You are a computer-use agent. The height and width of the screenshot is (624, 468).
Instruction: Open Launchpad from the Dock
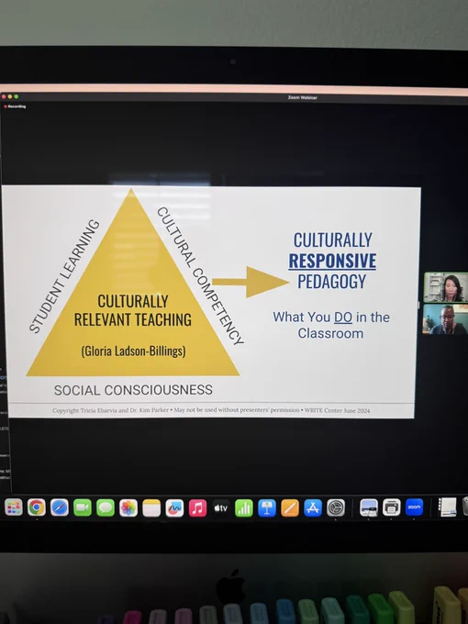click(x=14, y=507)
